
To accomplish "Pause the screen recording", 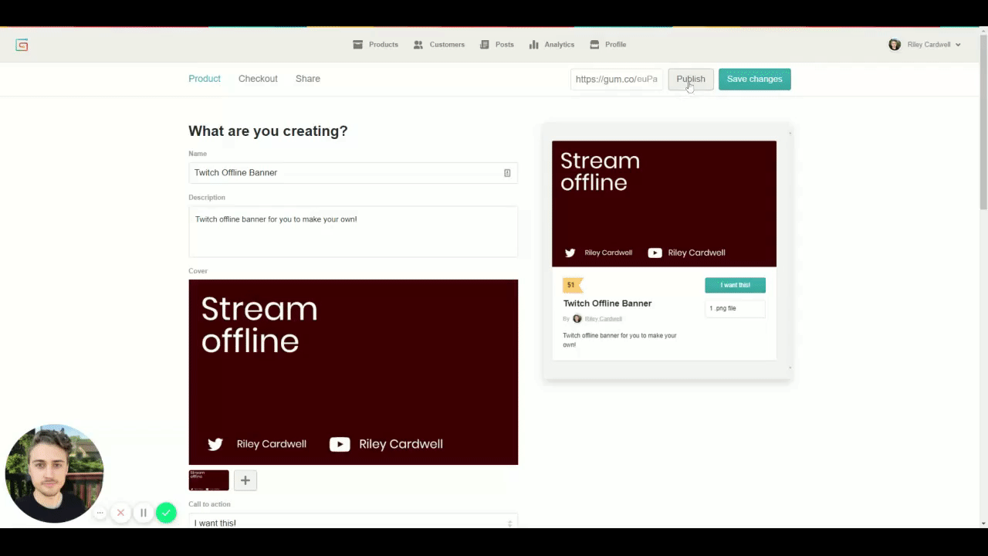I will click(144, 513).
